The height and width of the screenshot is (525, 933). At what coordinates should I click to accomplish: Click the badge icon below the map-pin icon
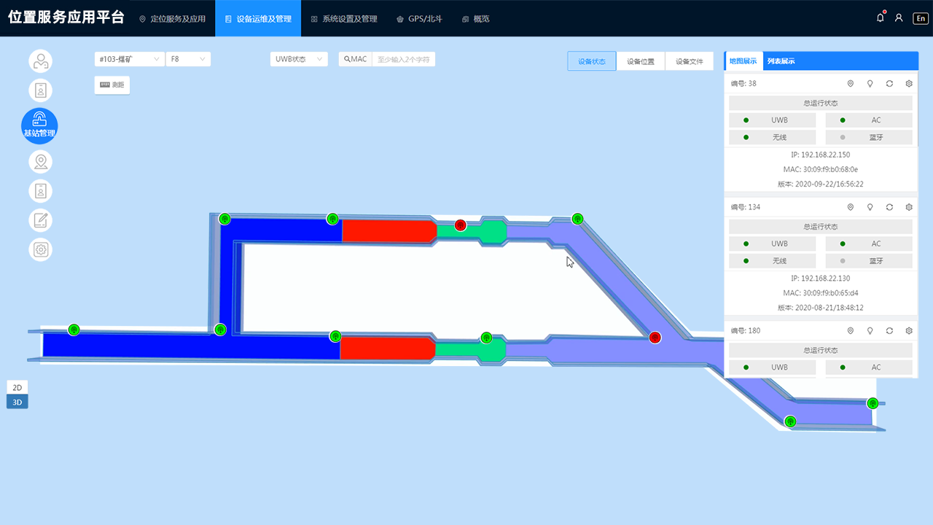(x=41, y=191)
